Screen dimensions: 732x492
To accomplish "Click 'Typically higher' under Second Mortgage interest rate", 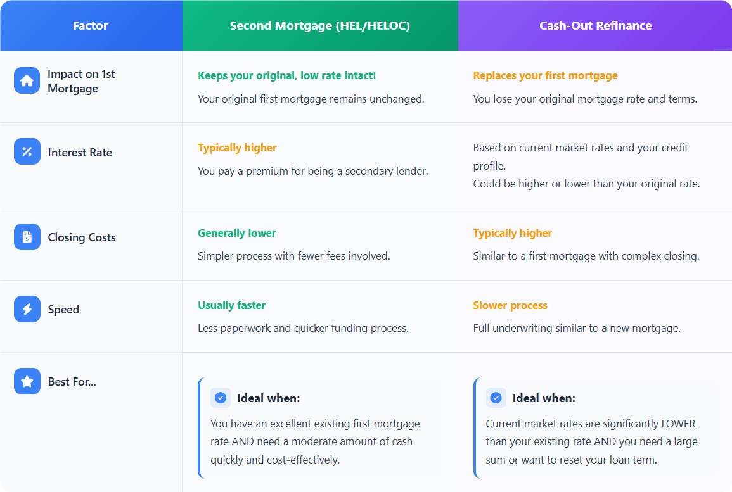I will (x=237, y=148).
